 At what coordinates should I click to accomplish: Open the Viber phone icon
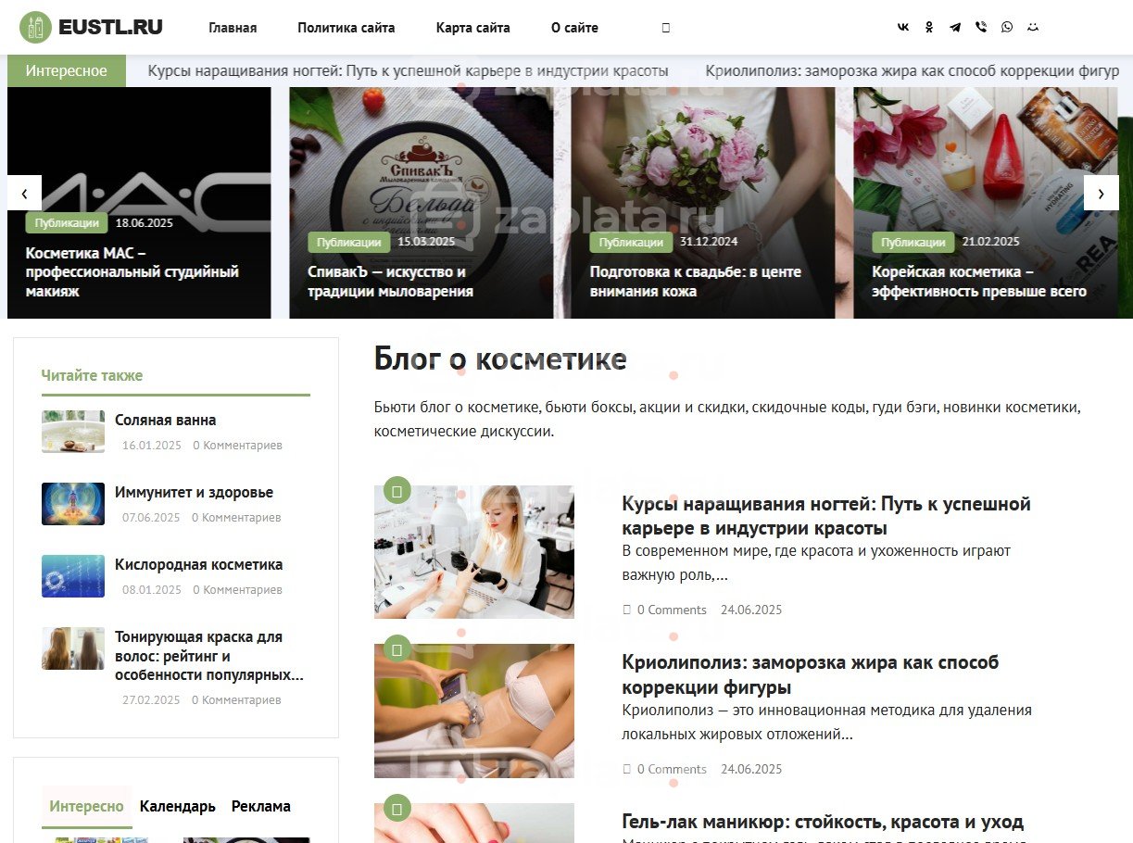981,28
